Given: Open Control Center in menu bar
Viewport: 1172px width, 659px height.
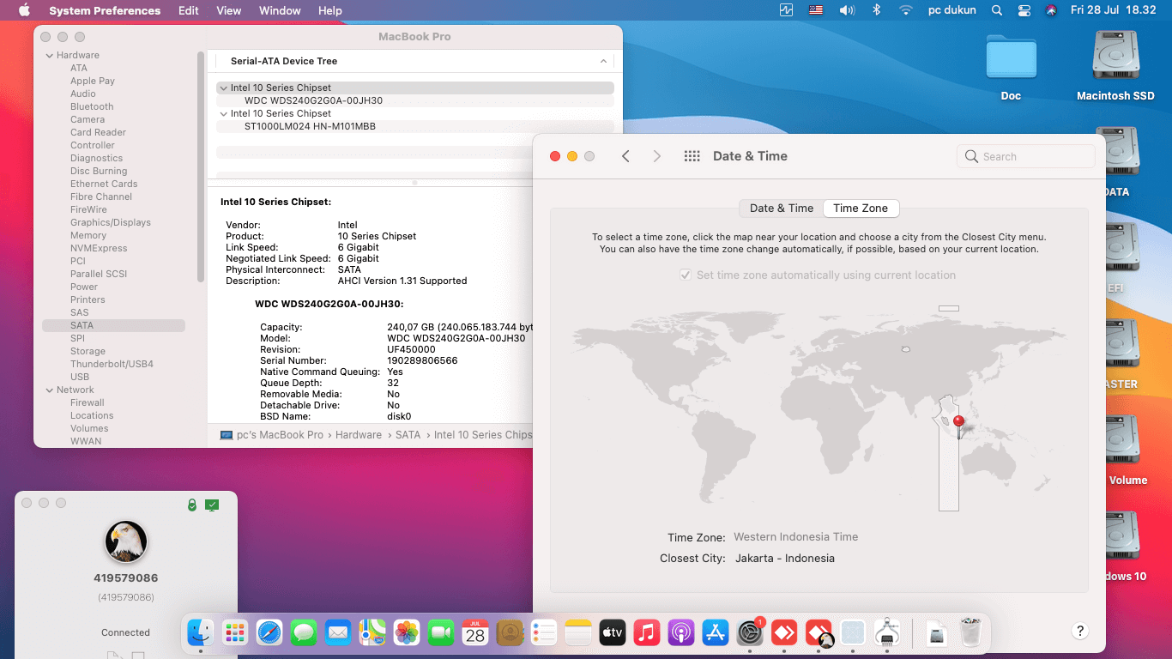Looking at the screenshot, I should tap(1024, 10).
